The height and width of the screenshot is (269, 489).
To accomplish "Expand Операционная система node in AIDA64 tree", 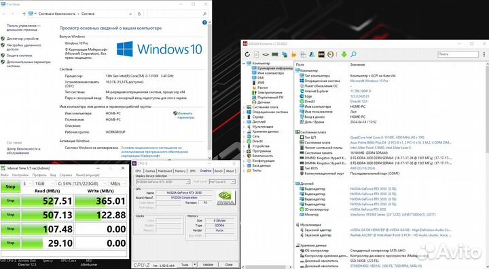I will pos(244,112).
